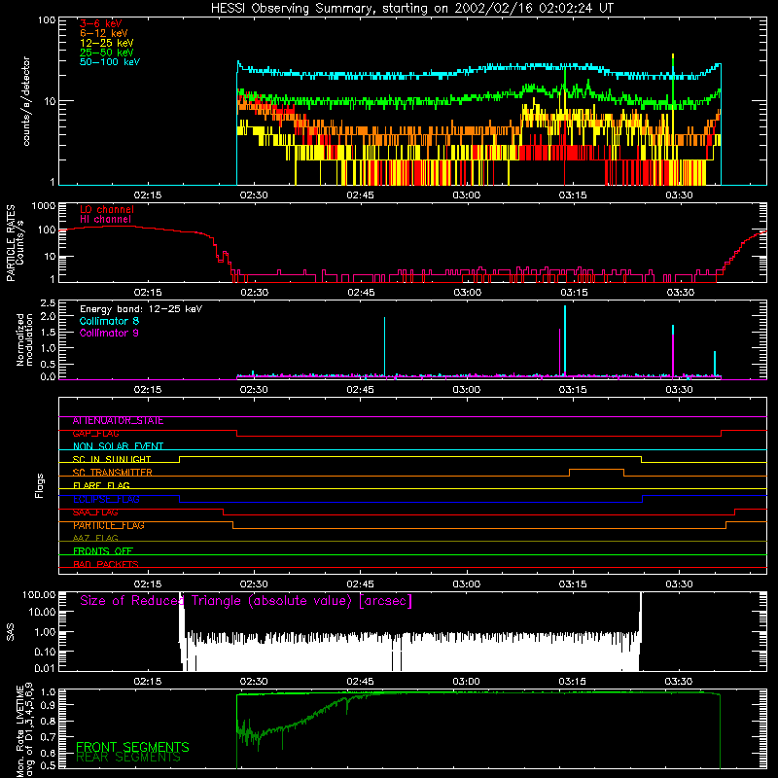The height and width of the screenshot is (778, 778).
Task: Click the BAD_PACKETS flag label
Action: [x=106, y=564]
